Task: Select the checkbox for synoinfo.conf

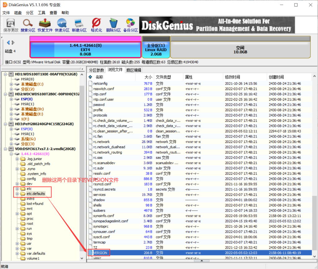Action: (x=90, y=216)
